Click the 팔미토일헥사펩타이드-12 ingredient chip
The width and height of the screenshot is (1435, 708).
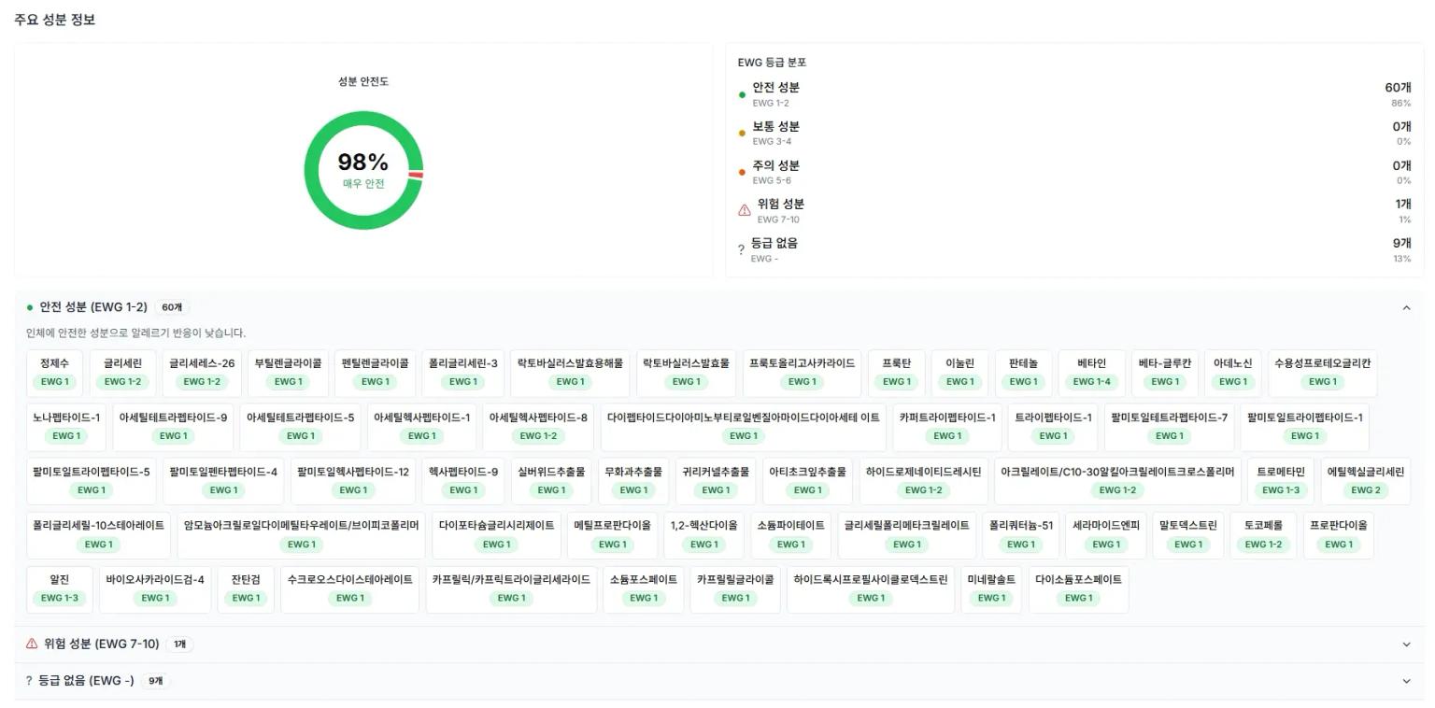(353, 481)
